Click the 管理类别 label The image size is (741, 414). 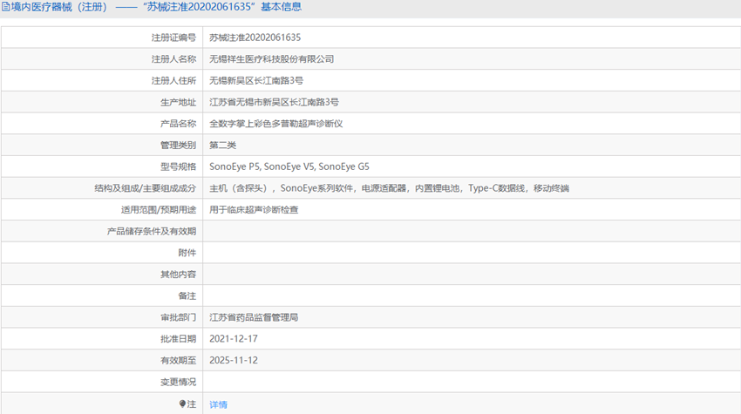(x=178, y=145)
